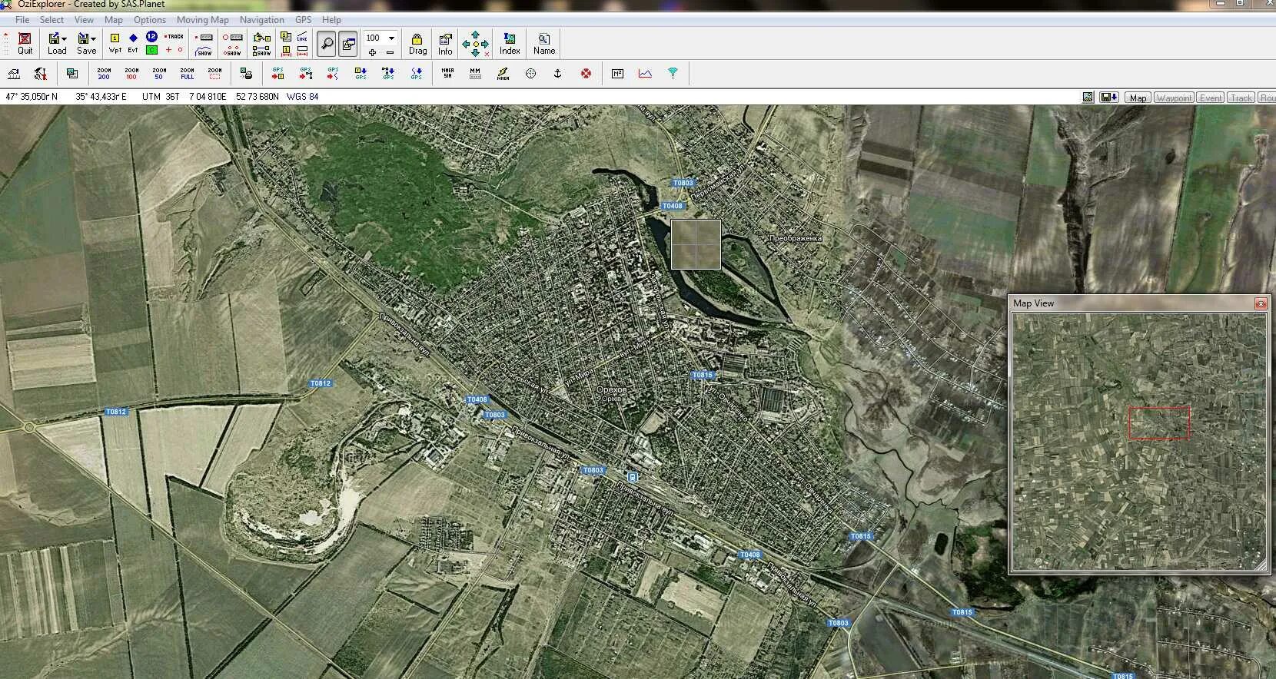Toggle the MM moving map icon

point(475,73)
